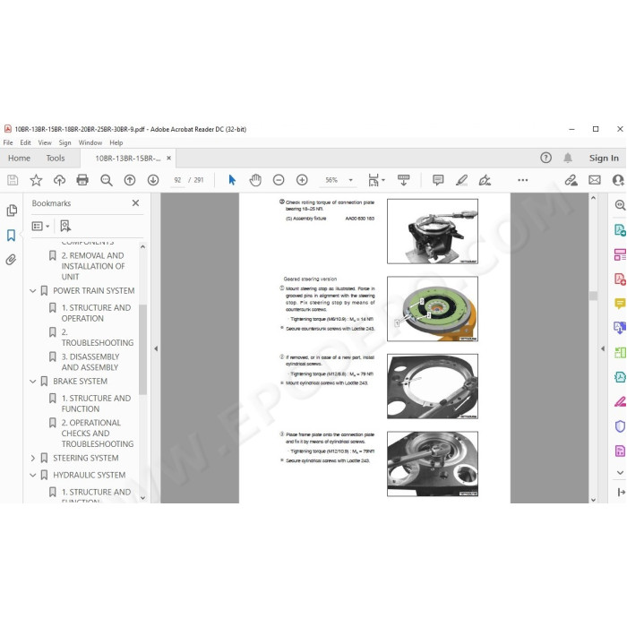Open the Sign document tool
Image resolution: width=627 pixels, height=627 pixels.
pos(485,180)
